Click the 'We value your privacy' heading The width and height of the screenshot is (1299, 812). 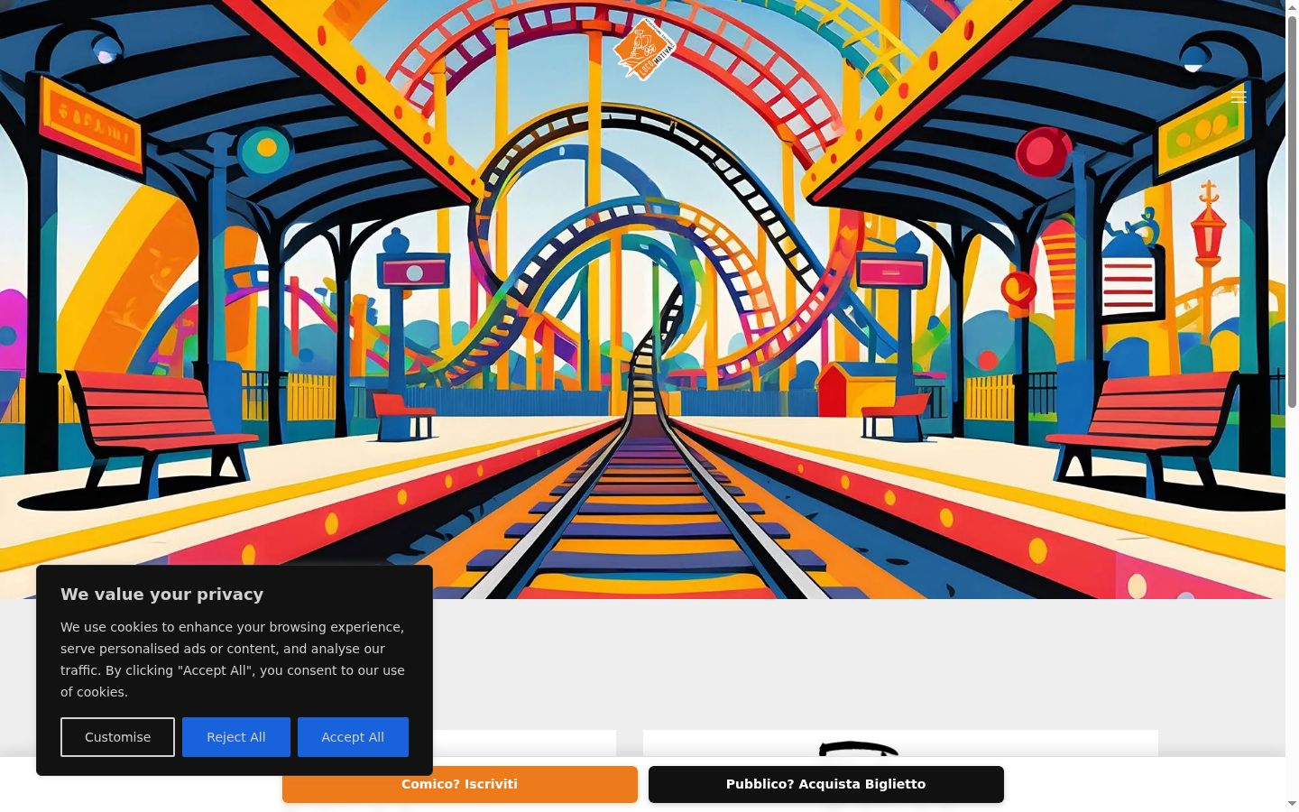(x=162, y=595)
